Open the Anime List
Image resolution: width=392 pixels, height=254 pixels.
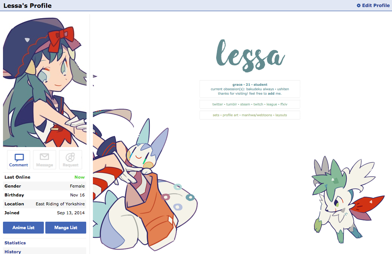click(x=23, y=228)
